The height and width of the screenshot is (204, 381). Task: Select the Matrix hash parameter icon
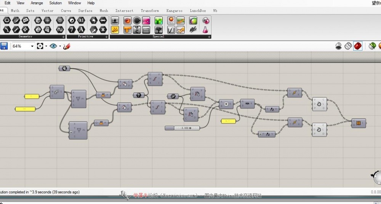tap(103, 30)
